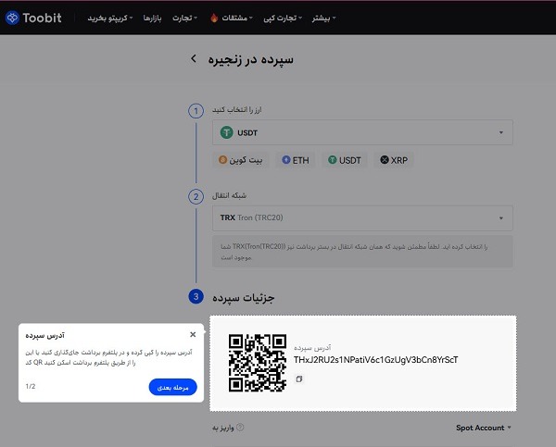The image size is (556, 447).
Task: Click the شبکه انتقال label
Action: pos(229,195)
